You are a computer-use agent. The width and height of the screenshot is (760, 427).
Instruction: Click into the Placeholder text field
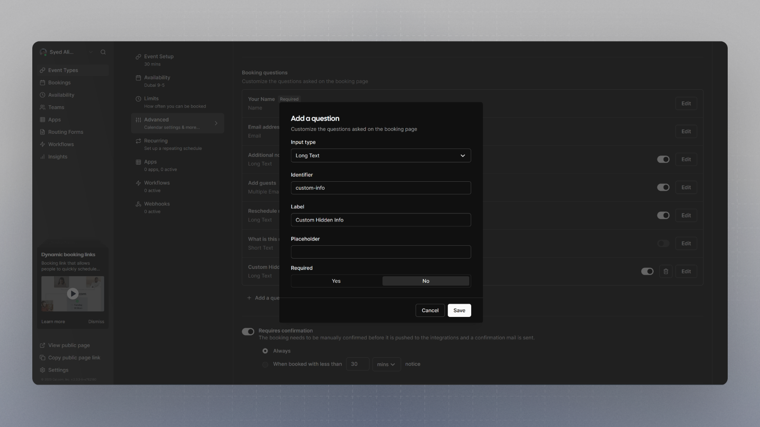pos(380,252)
